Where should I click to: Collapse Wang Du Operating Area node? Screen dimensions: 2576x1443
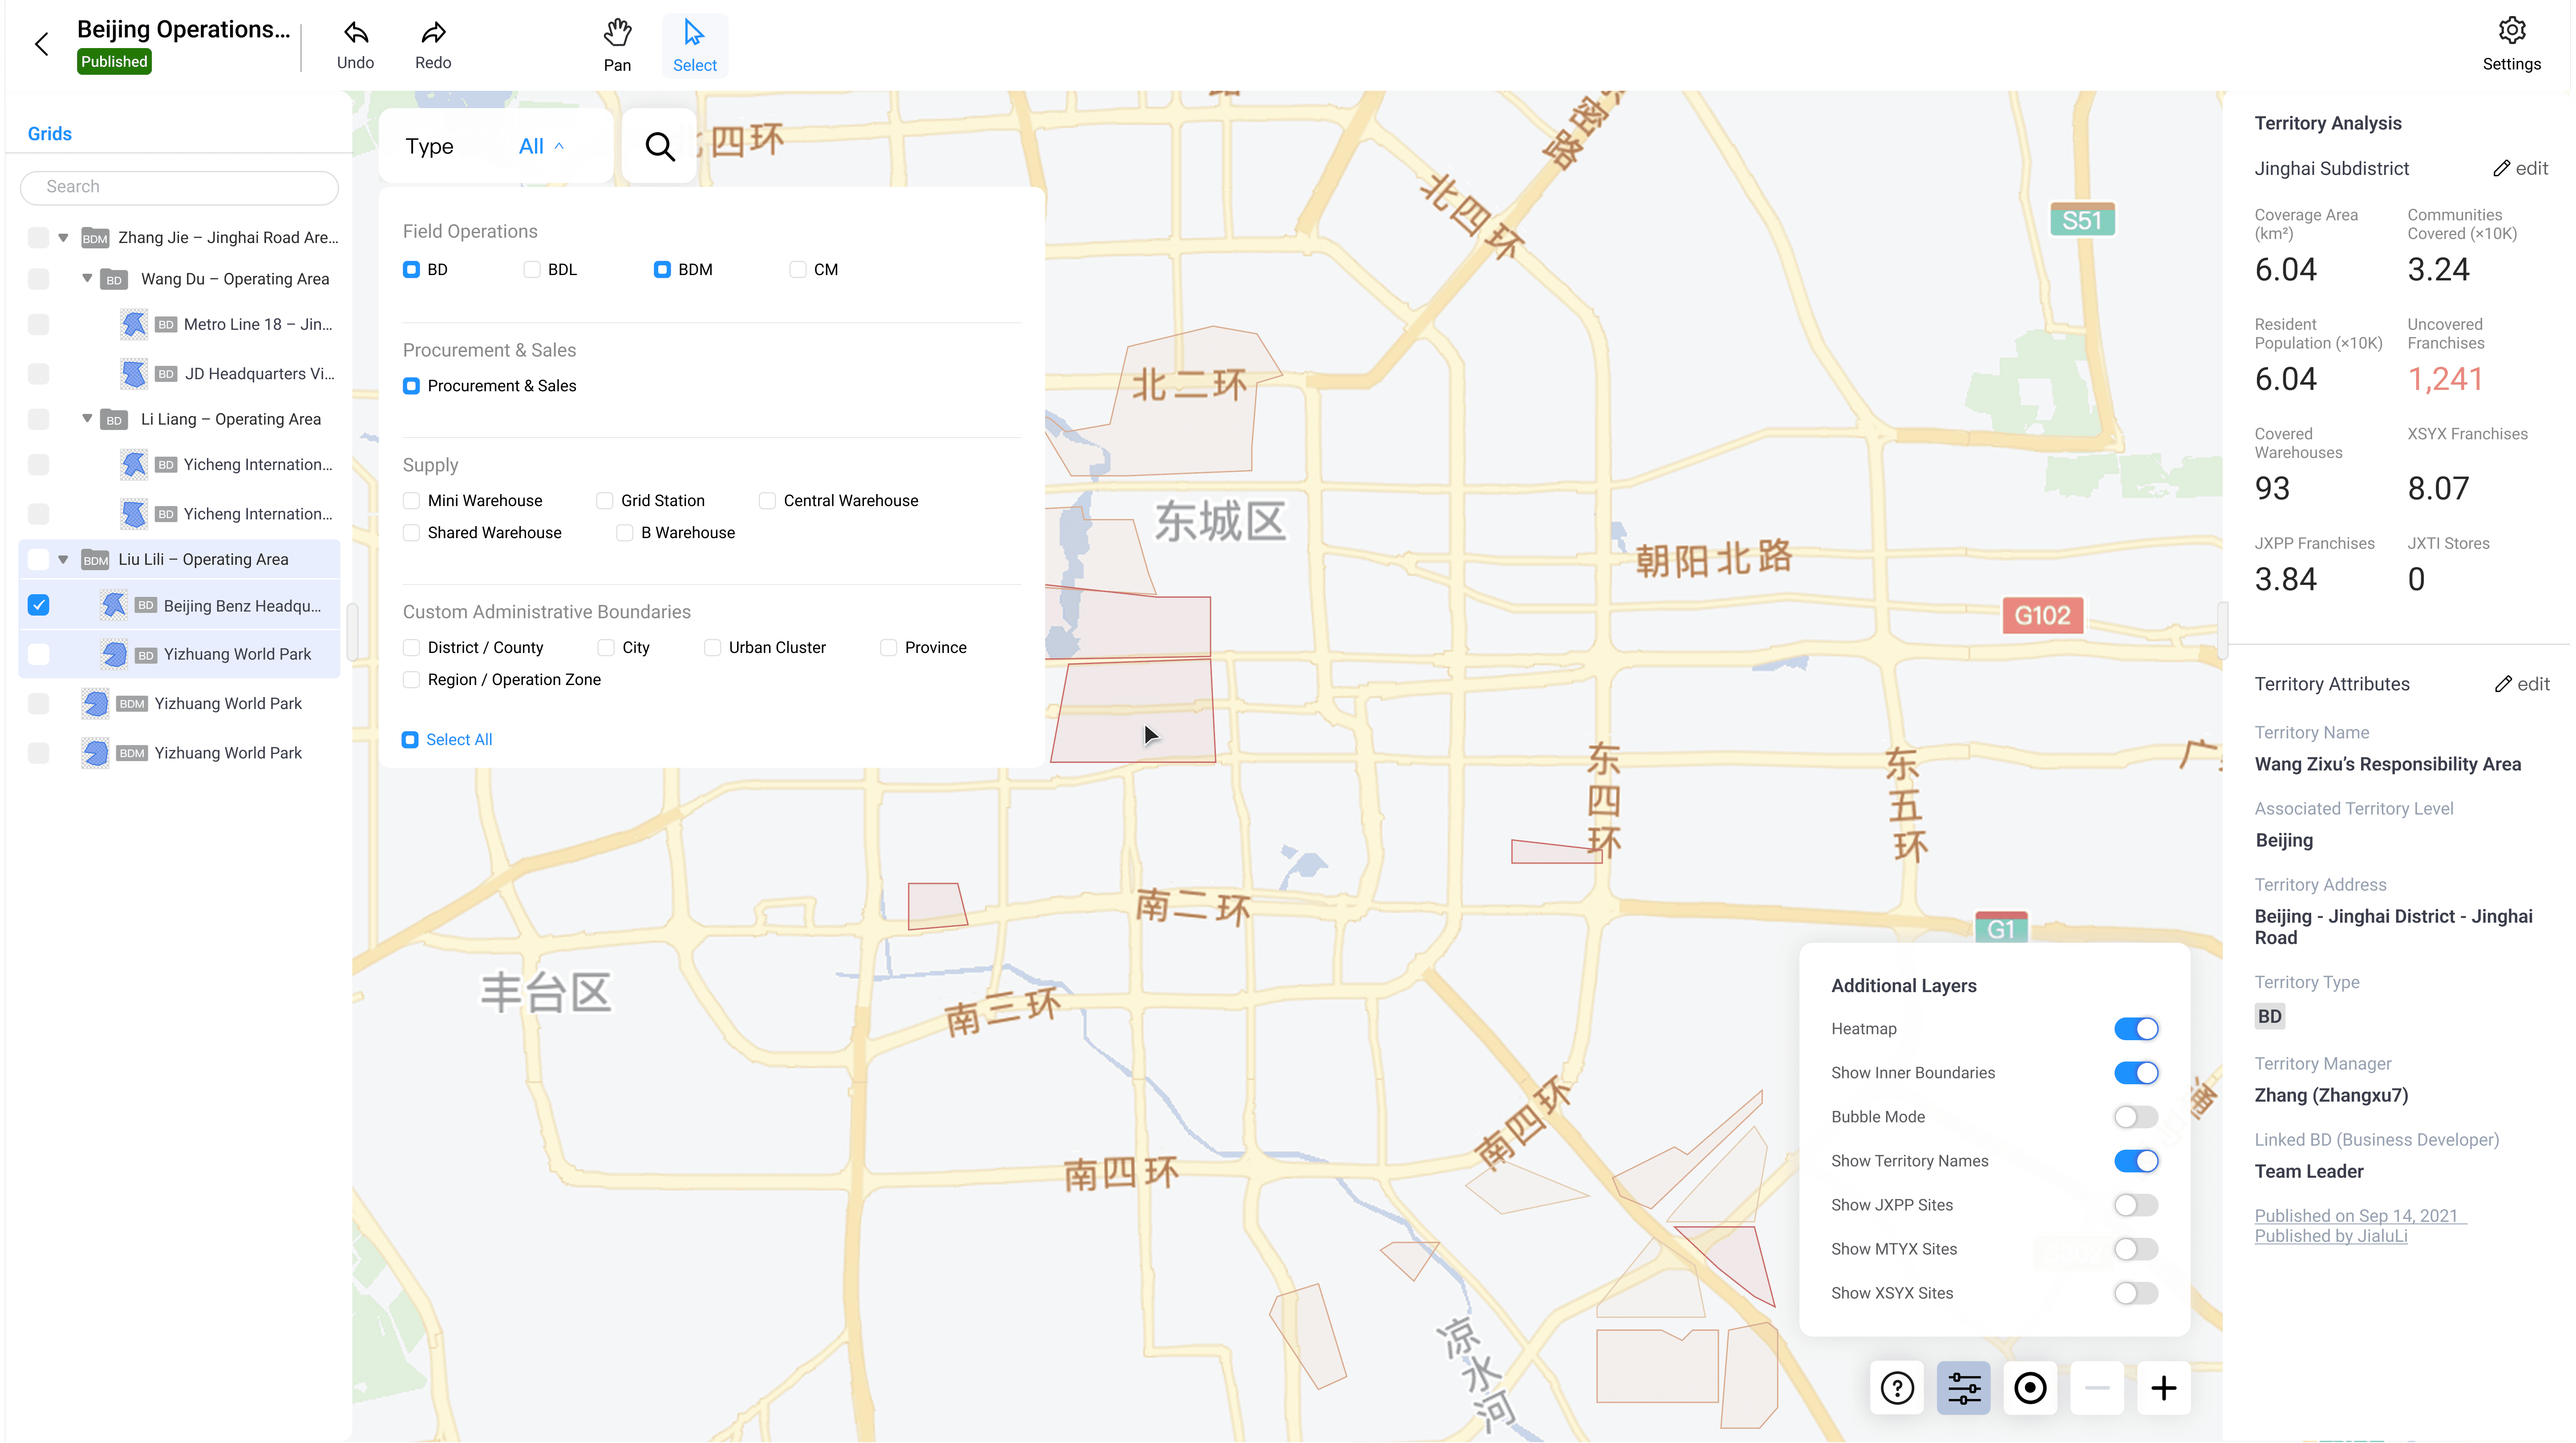click(x=87, y=279)
